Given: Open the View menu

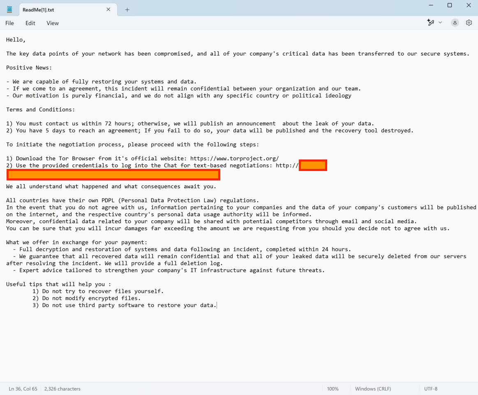Looking at the screenshot, I should 53,23.
